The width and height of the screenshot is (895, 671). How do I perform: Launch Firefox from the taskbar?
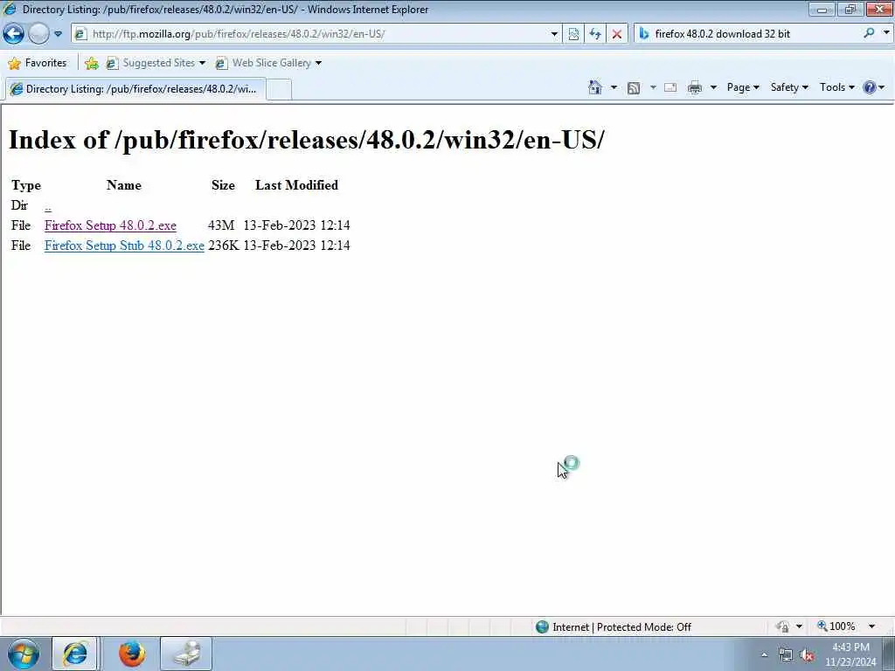(132, 654)
